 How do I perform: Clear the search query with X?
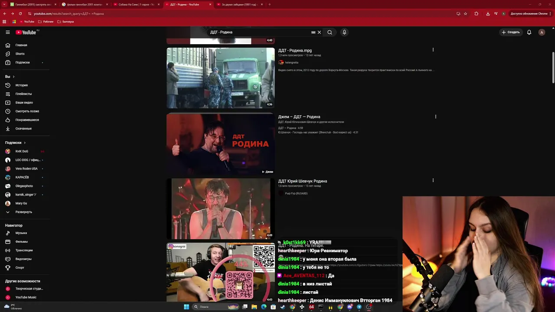pos(319,32)
